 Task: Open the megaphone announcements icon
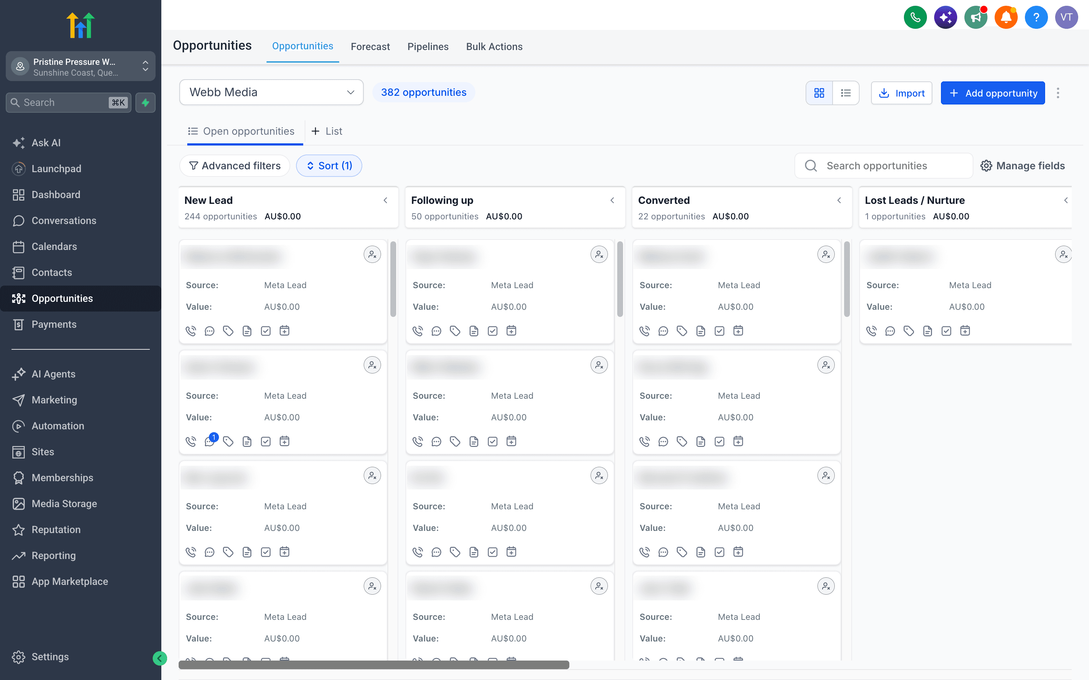point(975,17)
